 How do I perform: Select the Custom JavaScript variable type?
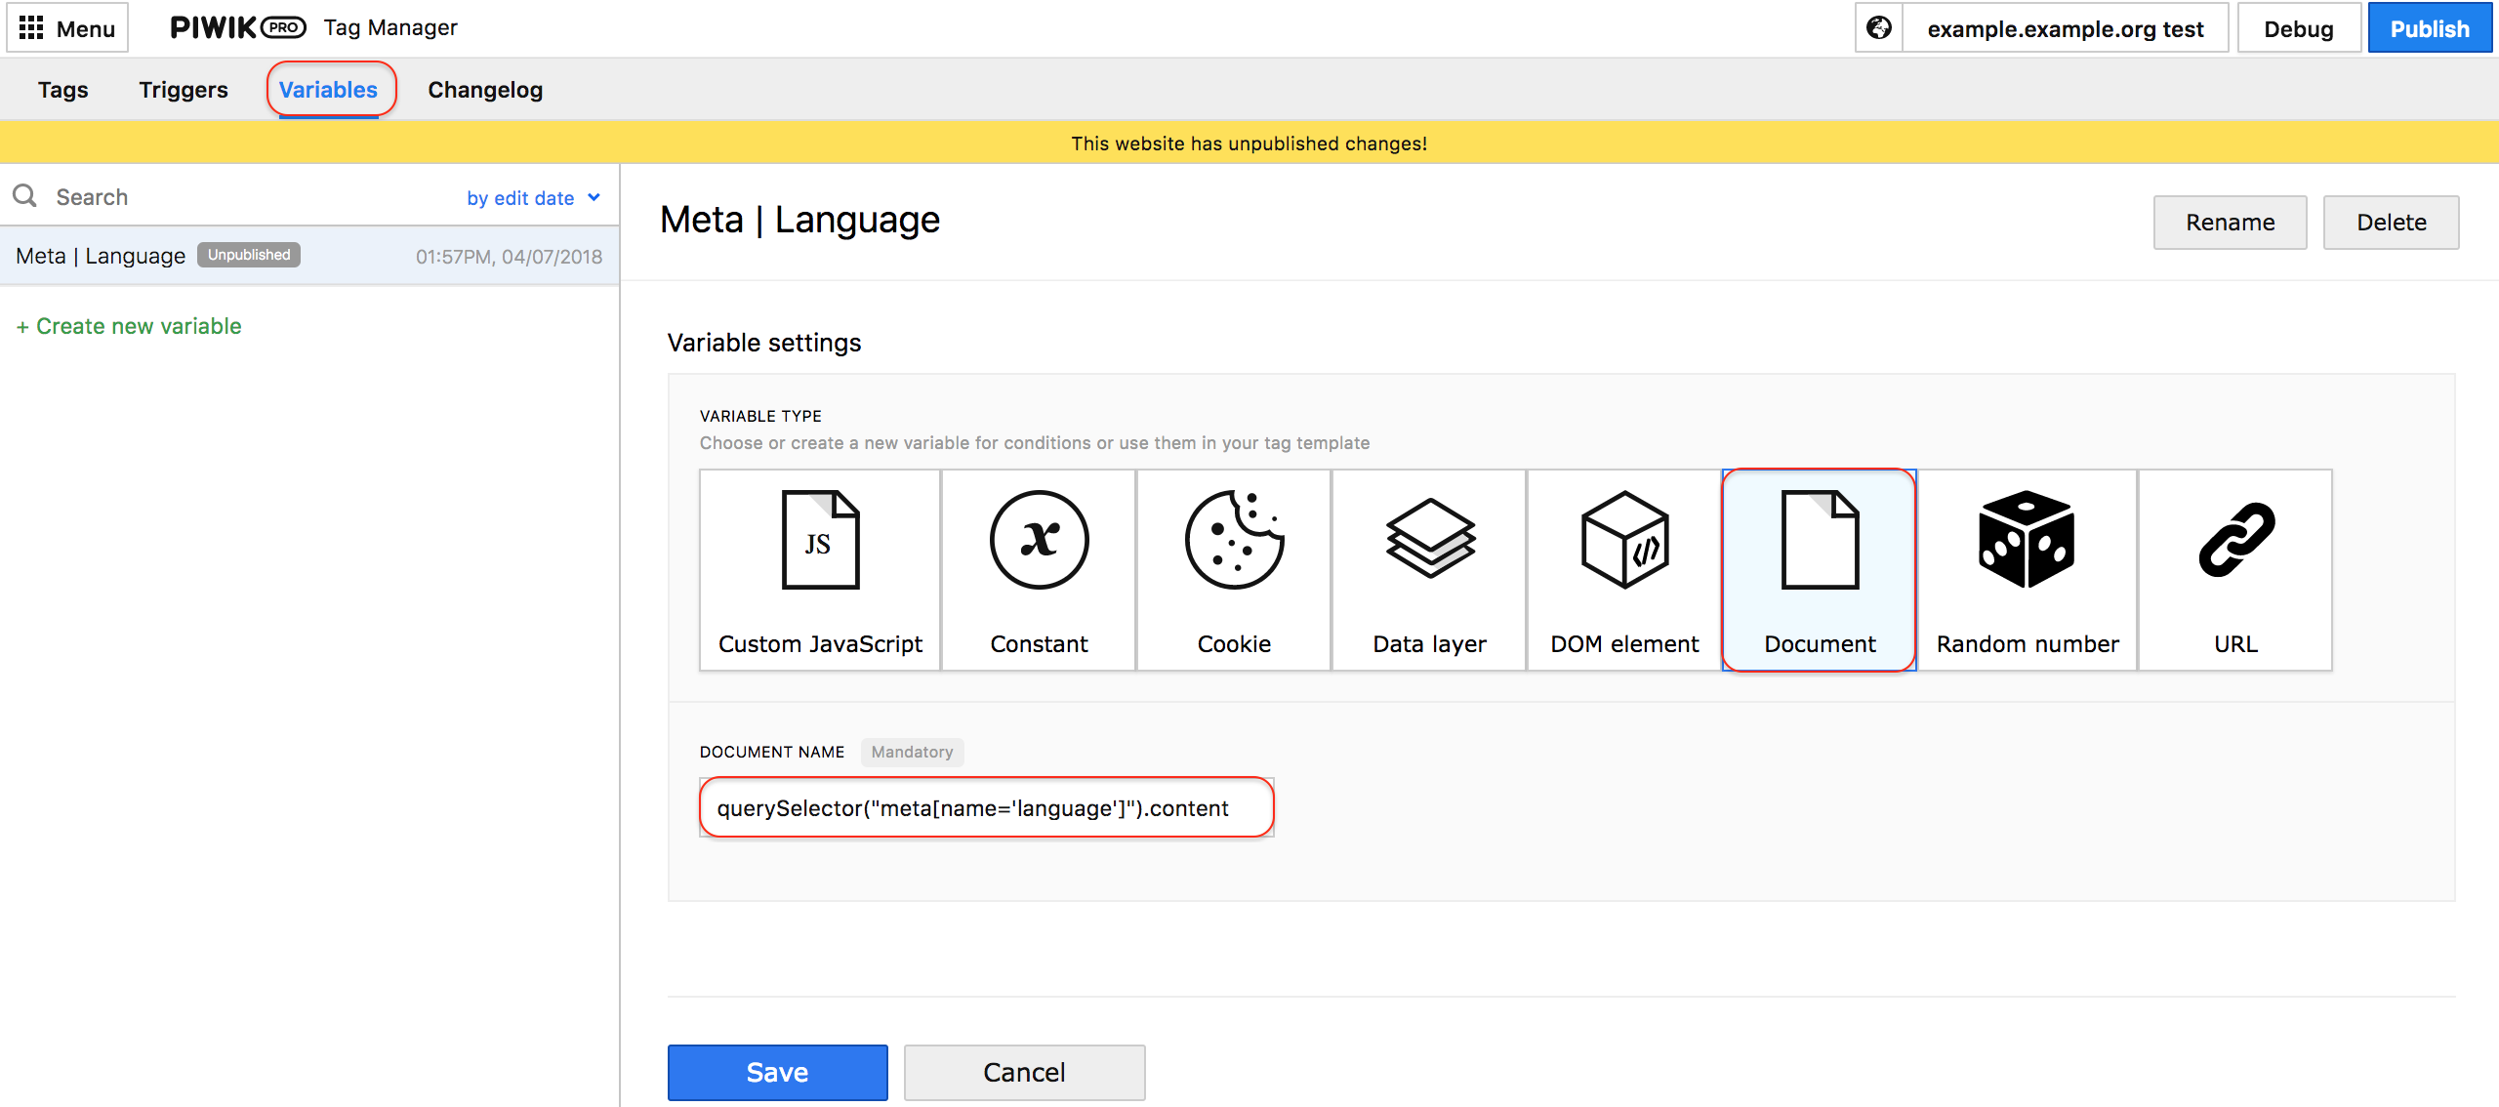[x=820, y=570]
